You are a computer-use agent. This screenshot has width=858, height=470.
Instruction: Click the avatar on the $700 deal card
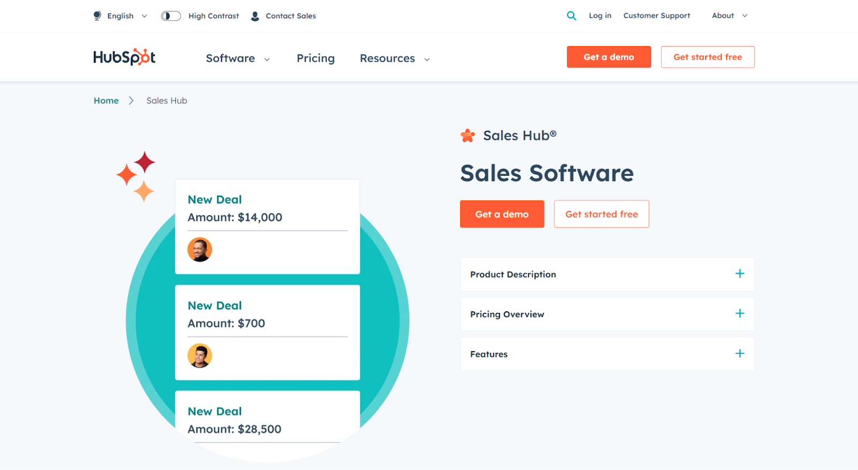click(x=199, y=355)
